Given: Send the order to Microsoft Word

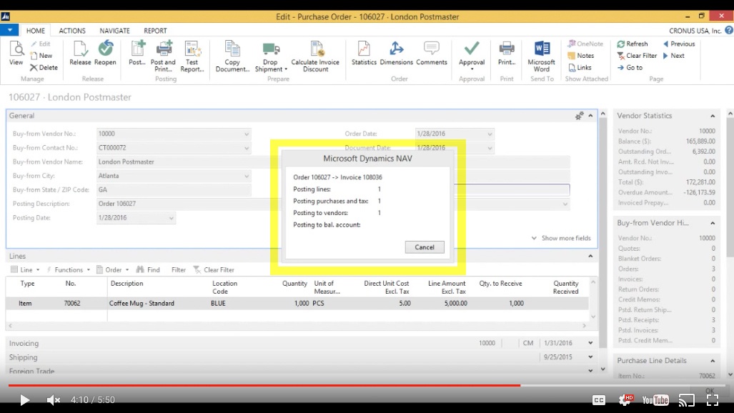Looking at the screenshot, I should (542, 56).
